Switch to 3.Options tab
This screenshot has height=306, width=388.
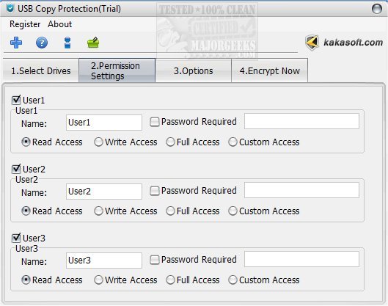[193, 71]
